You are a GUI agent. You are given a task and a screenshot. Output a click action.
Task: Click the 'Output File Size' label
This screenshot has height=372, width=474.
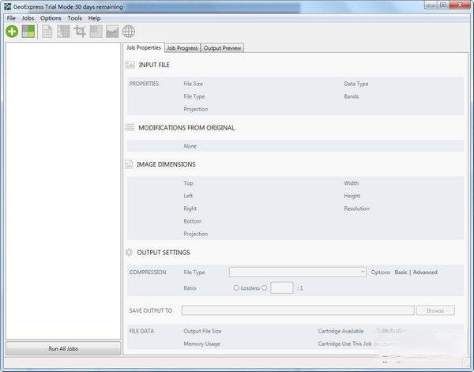click(202, 331)
